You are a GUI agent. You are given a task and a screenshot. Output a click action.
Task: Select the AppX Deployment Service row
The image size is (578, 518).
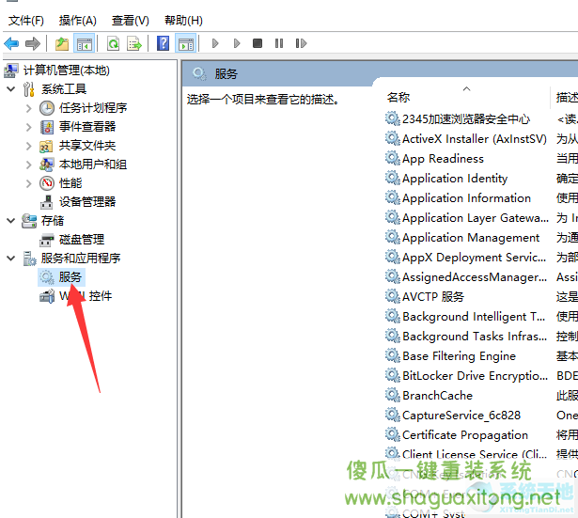(474, 258)
